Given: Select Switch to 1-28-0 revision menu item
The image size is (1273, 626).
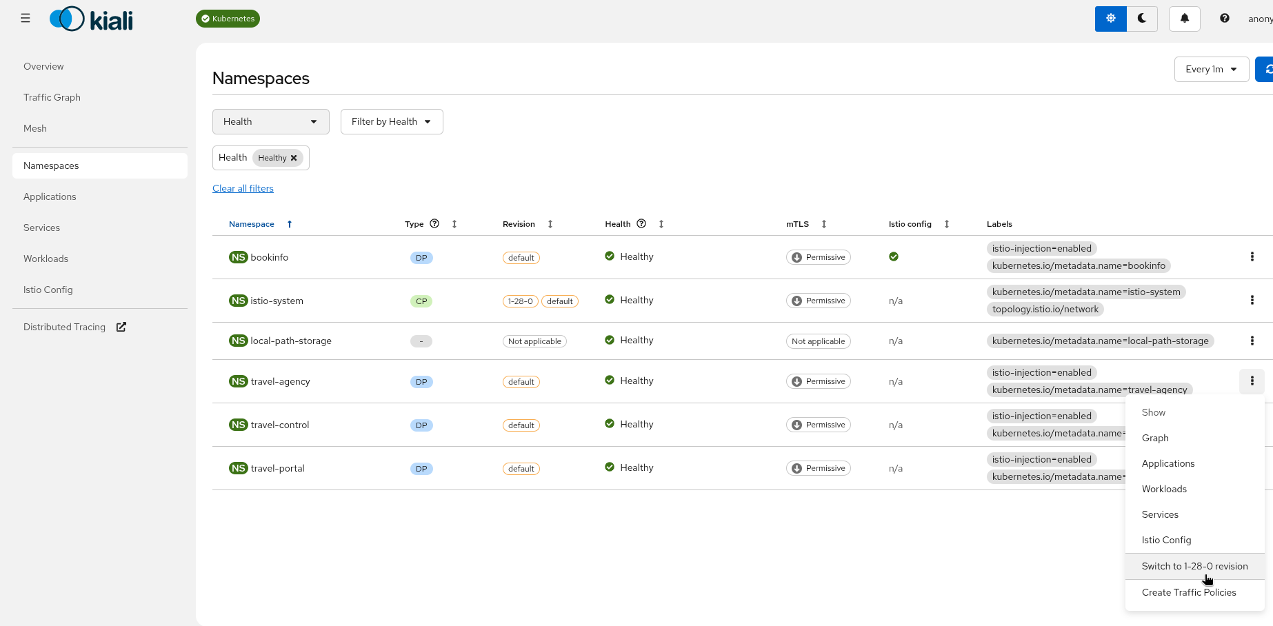Looking at the screenshot, I should [1194, 566].
